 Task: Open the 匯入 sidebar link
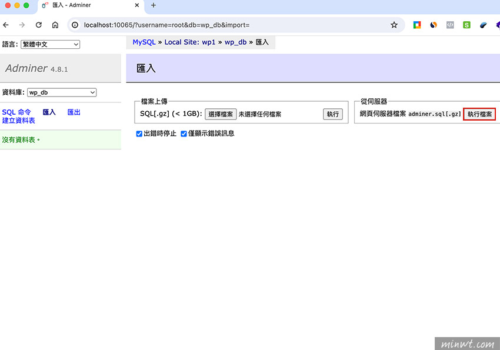tap(49, 112)
